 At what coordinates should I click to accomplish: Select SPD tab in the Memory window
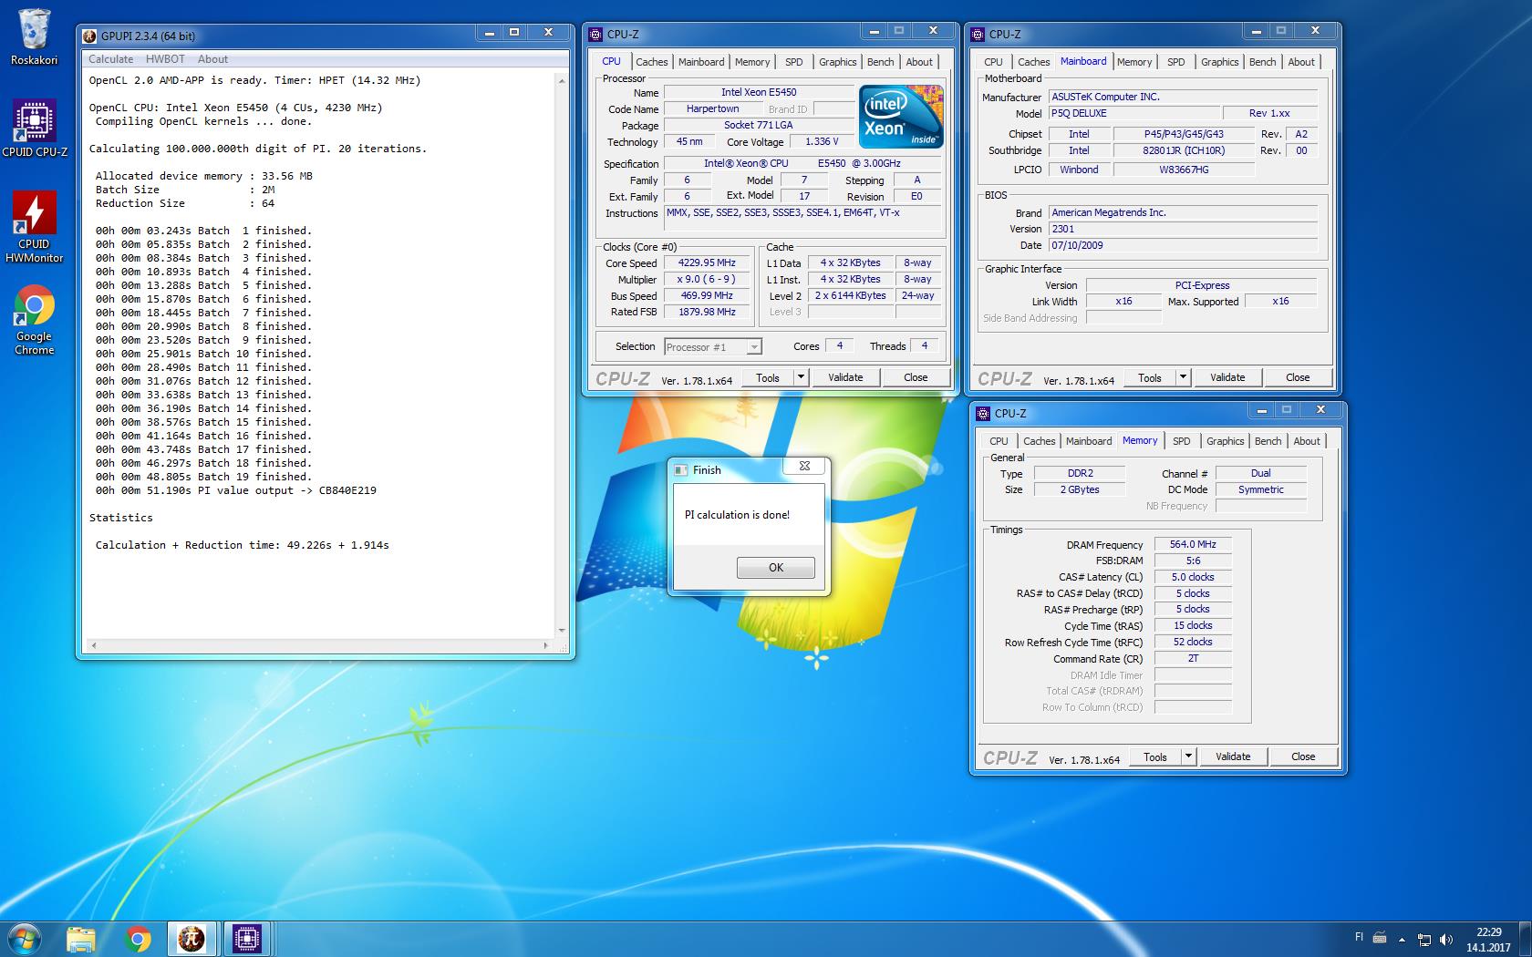coord(1182,441)
